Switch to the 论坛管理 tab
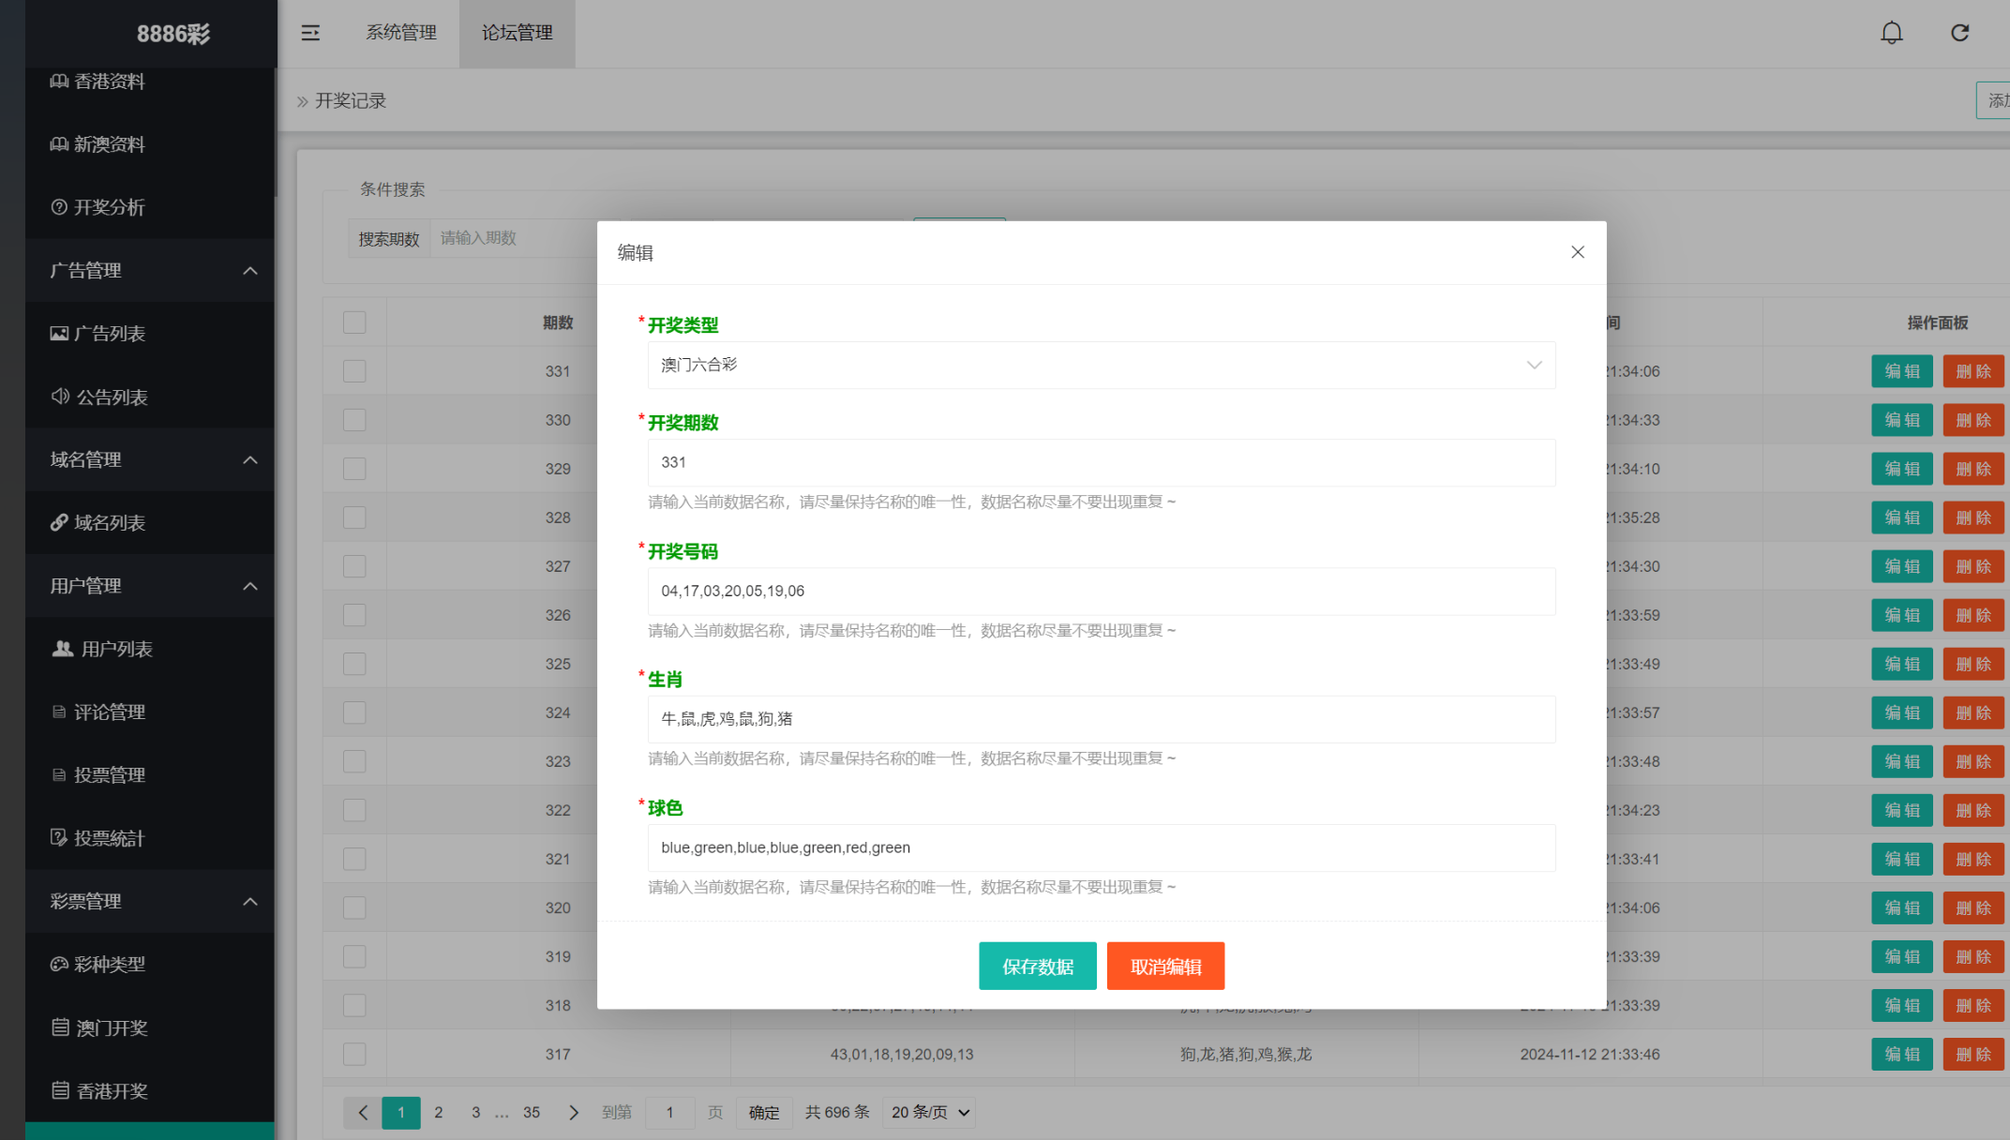The width and height of the screenshot is (2010, 1140). coord(517,33)
